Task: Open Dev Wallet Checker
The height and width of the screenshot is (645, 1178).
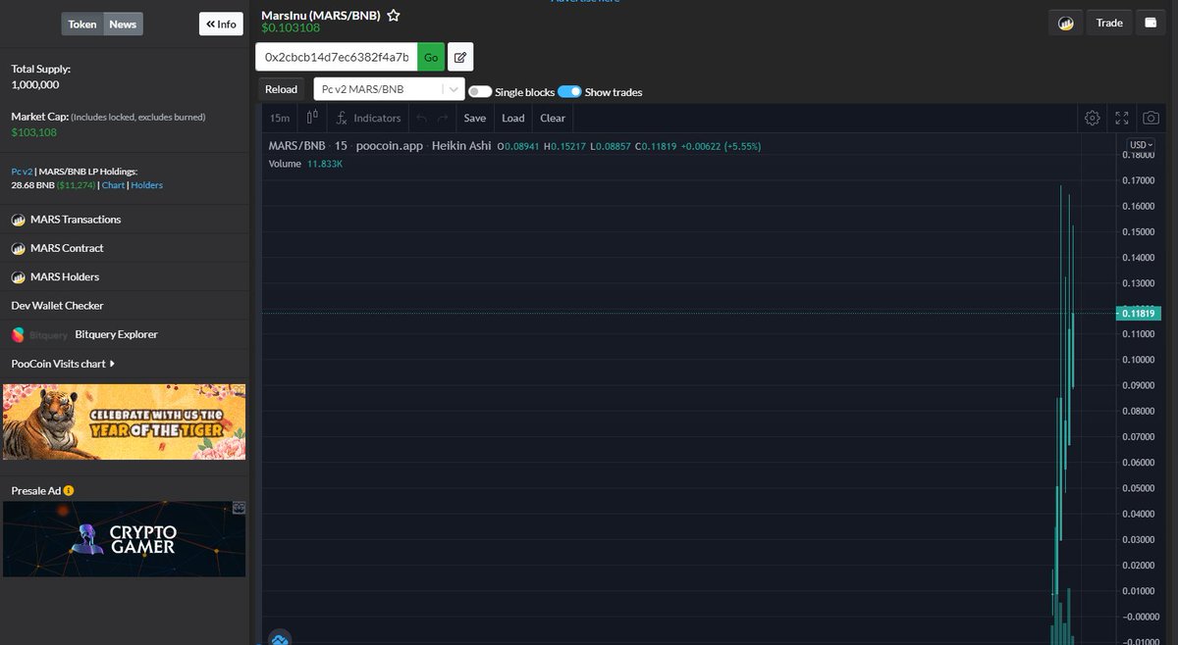Action: pyautogui.click(x=57, y=306)
